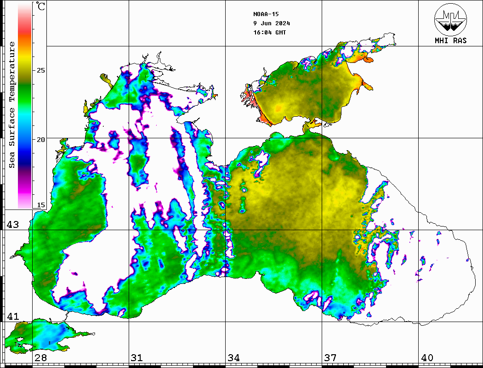Click the 15 value on temperature scale
This screenshot has height=368, width=483.
[x=40, y=205]
